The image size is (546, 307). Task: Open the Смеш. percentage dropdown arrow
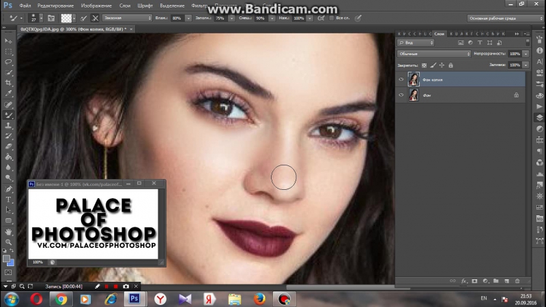point(272,18)
